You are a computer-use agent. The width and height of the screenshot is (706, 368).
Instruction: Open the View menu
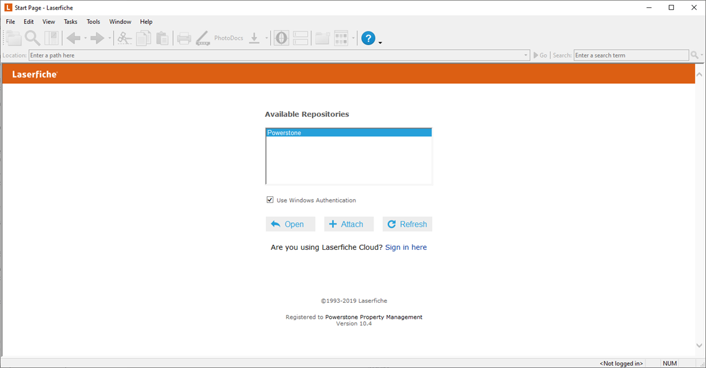(x=49, y=22)
